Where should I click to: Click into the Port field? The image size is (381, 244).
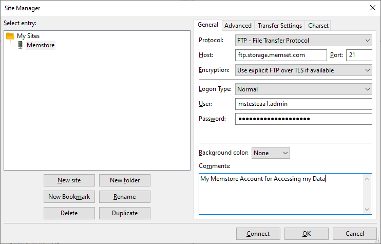tap(359, 55)
